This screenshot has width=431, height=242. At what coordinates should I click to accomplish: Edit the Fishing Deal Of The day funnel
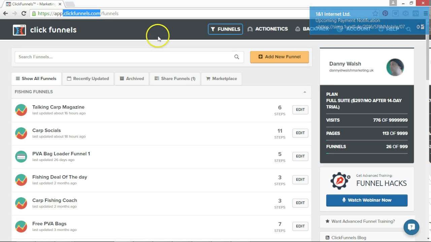[x=300, y=179]
